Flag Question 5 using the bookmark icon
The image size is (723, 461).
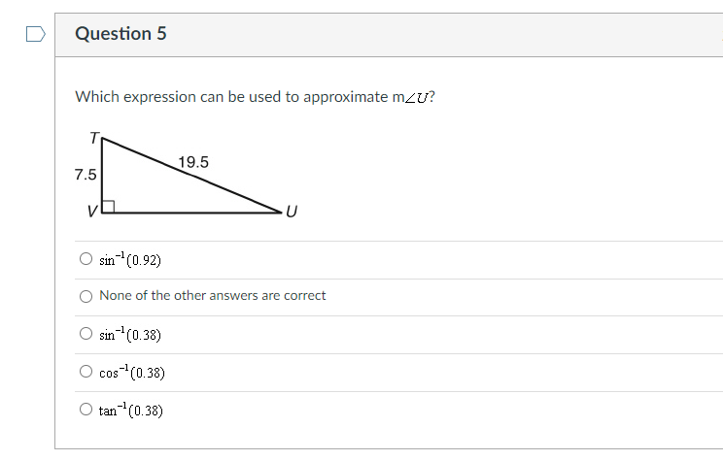(35, 34)
